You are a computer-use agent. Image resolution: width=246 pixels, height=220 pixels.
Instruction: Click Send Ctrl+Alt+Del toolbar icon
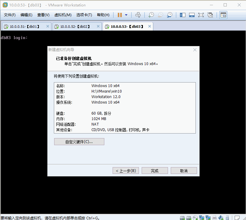coord(138,15)
